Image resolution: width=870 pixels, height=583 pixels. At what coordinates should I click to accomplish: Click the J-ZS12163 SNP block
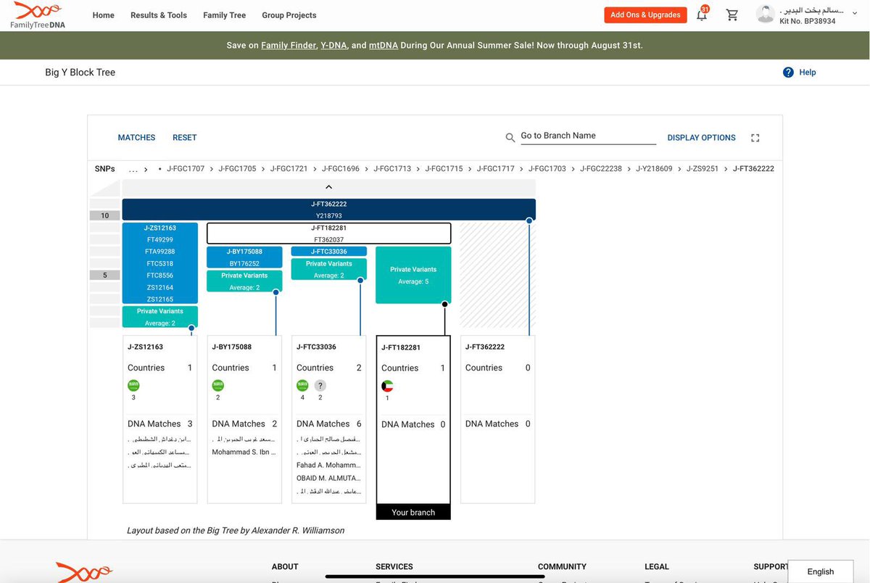click(159, 263)
